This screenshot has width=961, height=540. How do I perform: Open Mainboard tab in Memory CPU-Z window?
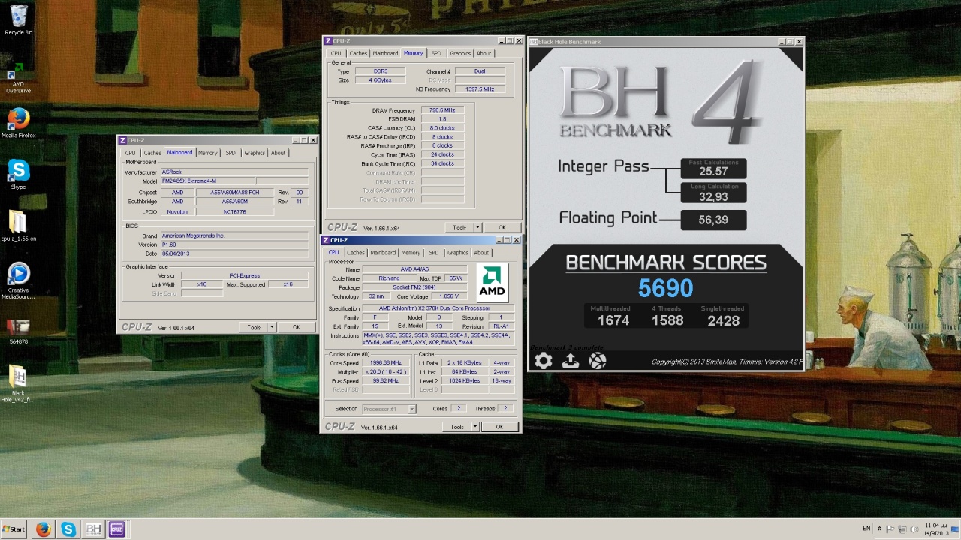point(385,53)
